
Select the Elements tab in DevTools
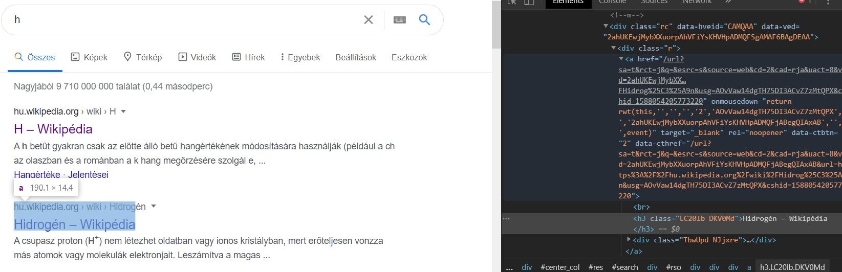coord(568,3)
